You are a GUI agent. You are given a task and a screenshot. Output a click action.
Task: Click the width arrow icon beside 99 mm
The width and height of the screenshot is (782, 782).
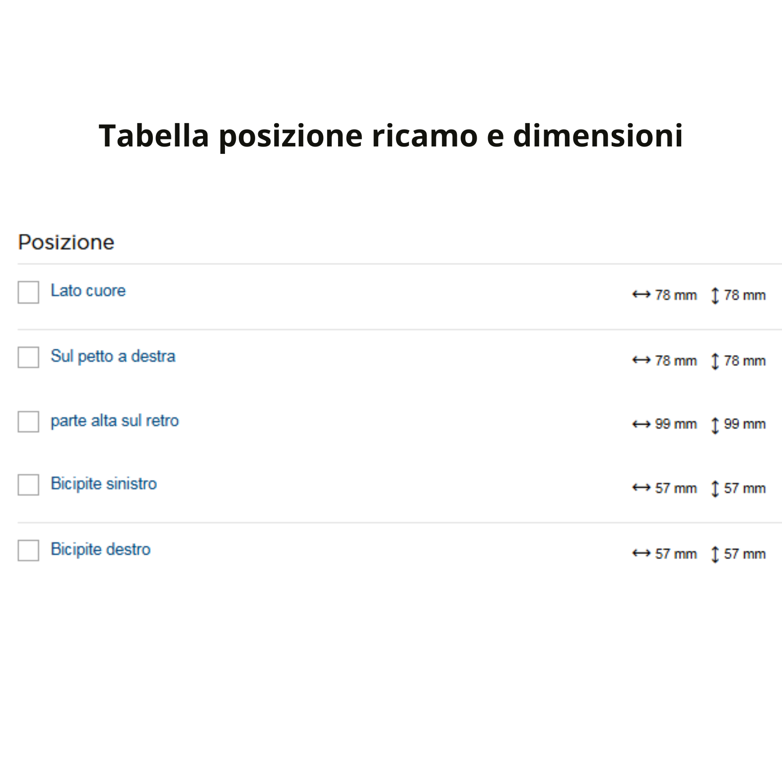[x=641, y=425]
